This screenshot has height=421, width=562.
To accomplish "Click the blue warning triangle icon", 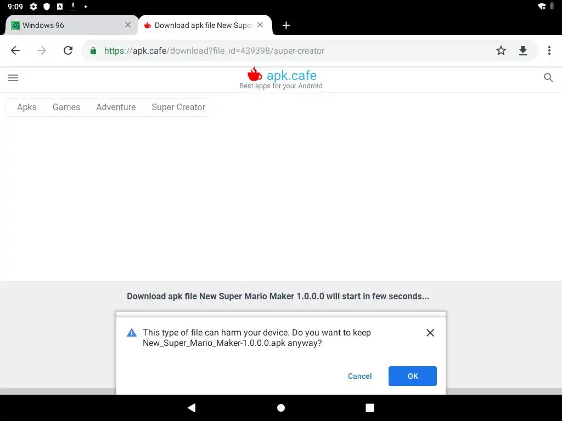I will [132, 333].
